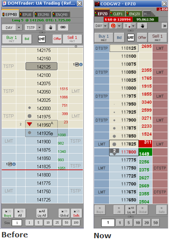Expand the dropdown arrow next to the D button

point(119,26)
